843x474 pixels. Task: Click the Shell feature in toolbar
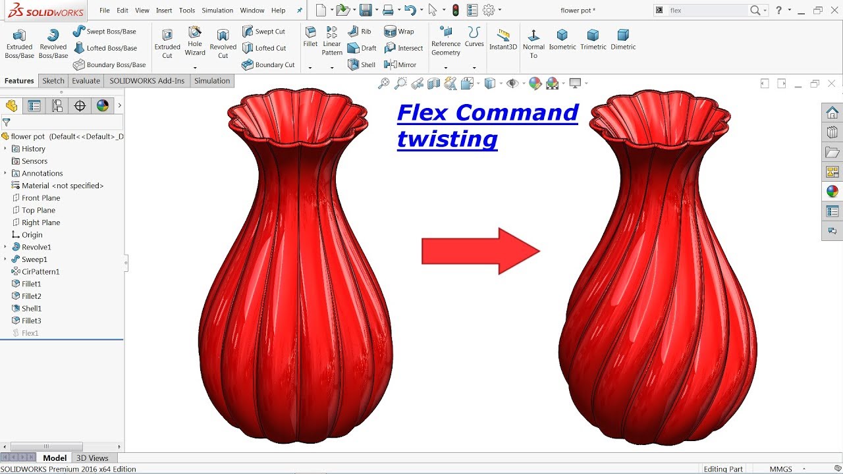point(361,65)
